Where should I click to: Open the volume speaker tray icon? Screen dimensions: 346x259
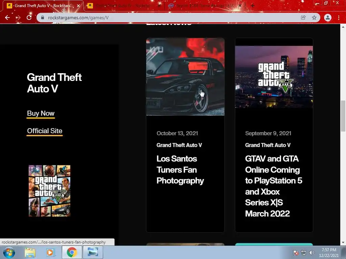tap(312, 253)
